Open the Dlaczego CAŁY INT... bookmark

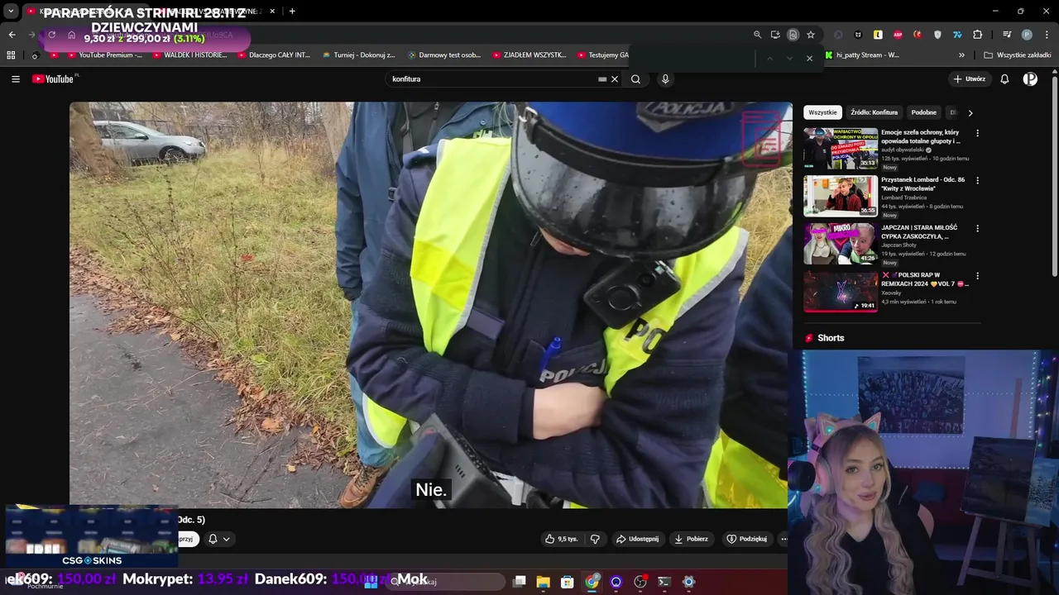pyautogui.click(x=274, y=55)
